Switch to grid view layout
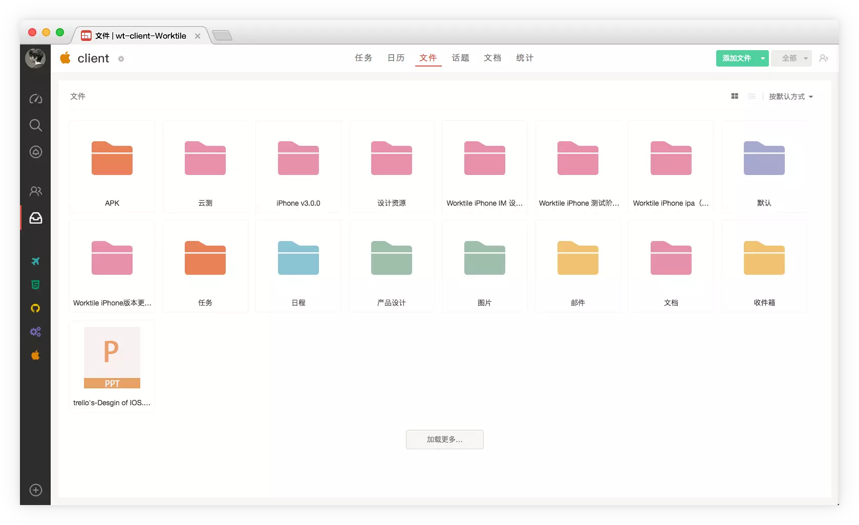Viewport: 859px width, 525px height. point(735,96)
